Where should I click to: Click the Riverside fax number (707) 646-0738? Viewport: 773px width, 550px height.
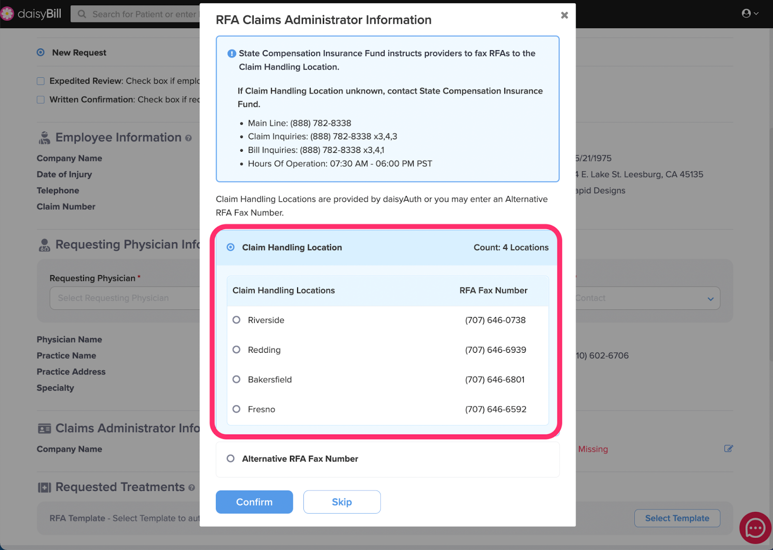point(495,320)
